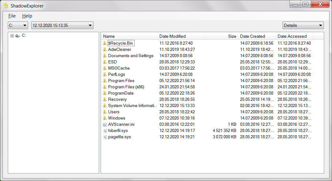Click the AdwCleaner folder icon

[x=105, y=49]
